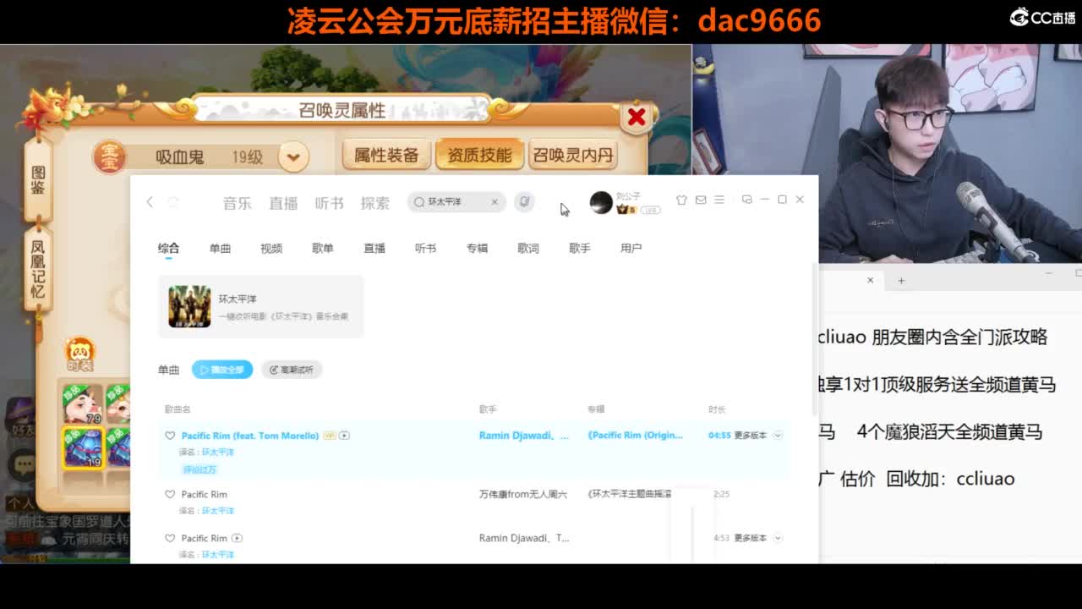Select the 综合 search results tab

pos(168,248)
